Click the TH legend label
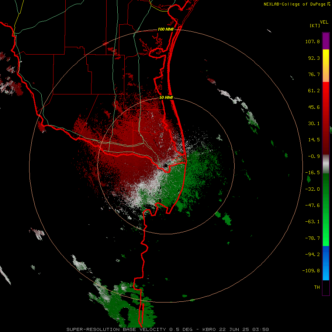Image resolution: width=332 pixels, height=332 pixels. pos(317,287)
